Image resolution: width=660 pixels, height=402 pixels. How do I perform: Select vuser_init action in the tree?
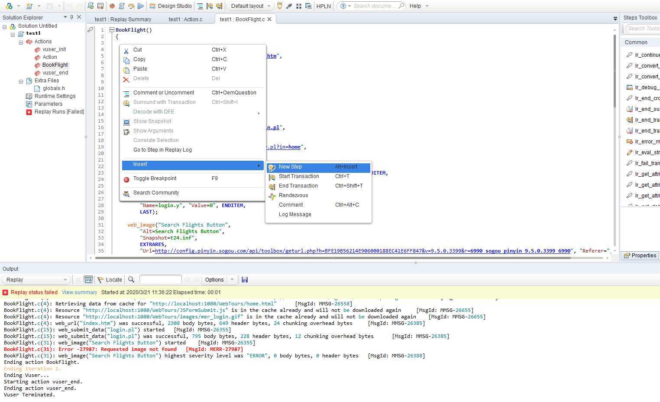pos(54,49)
